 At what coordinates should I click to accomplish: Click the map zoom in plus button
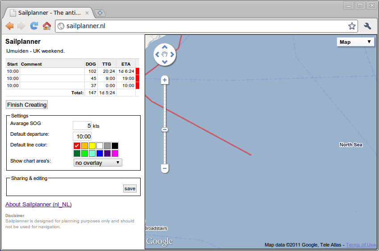(x=165, y=80)
